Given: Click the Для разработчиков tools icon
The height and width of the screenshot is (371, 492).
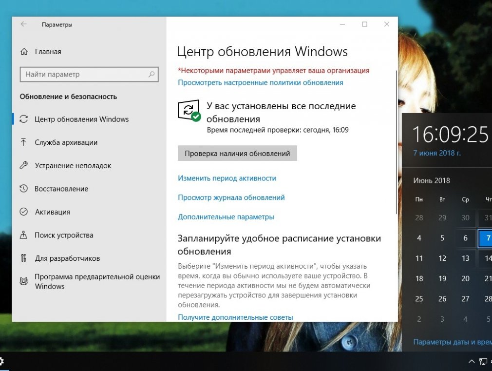Looking at the screenshot, I should click(x=23, y=258).
